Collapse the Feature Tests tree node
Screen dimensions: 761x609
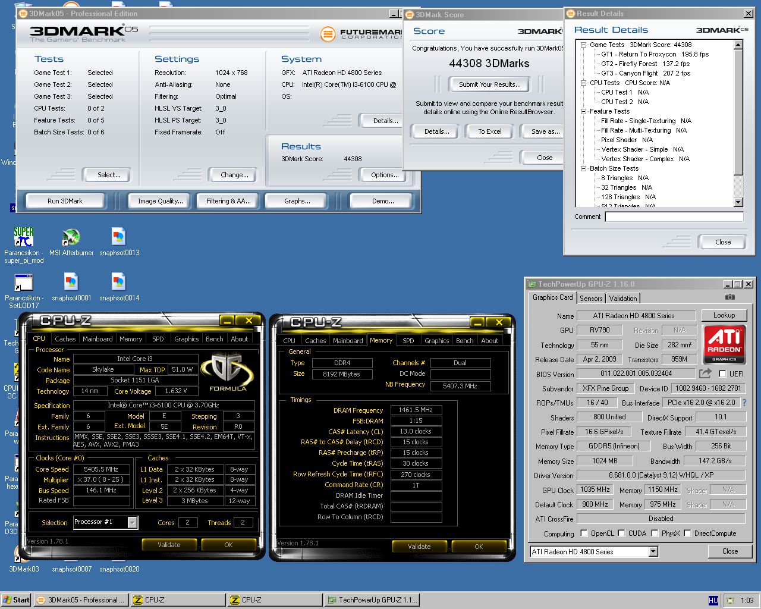pyautogui.click(x=584, y=111)
